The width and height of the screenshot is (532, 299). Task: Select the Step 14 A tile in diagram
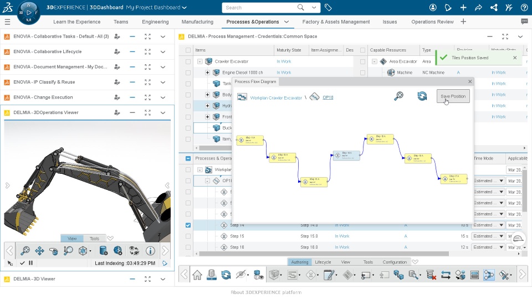tap(346, 155)
